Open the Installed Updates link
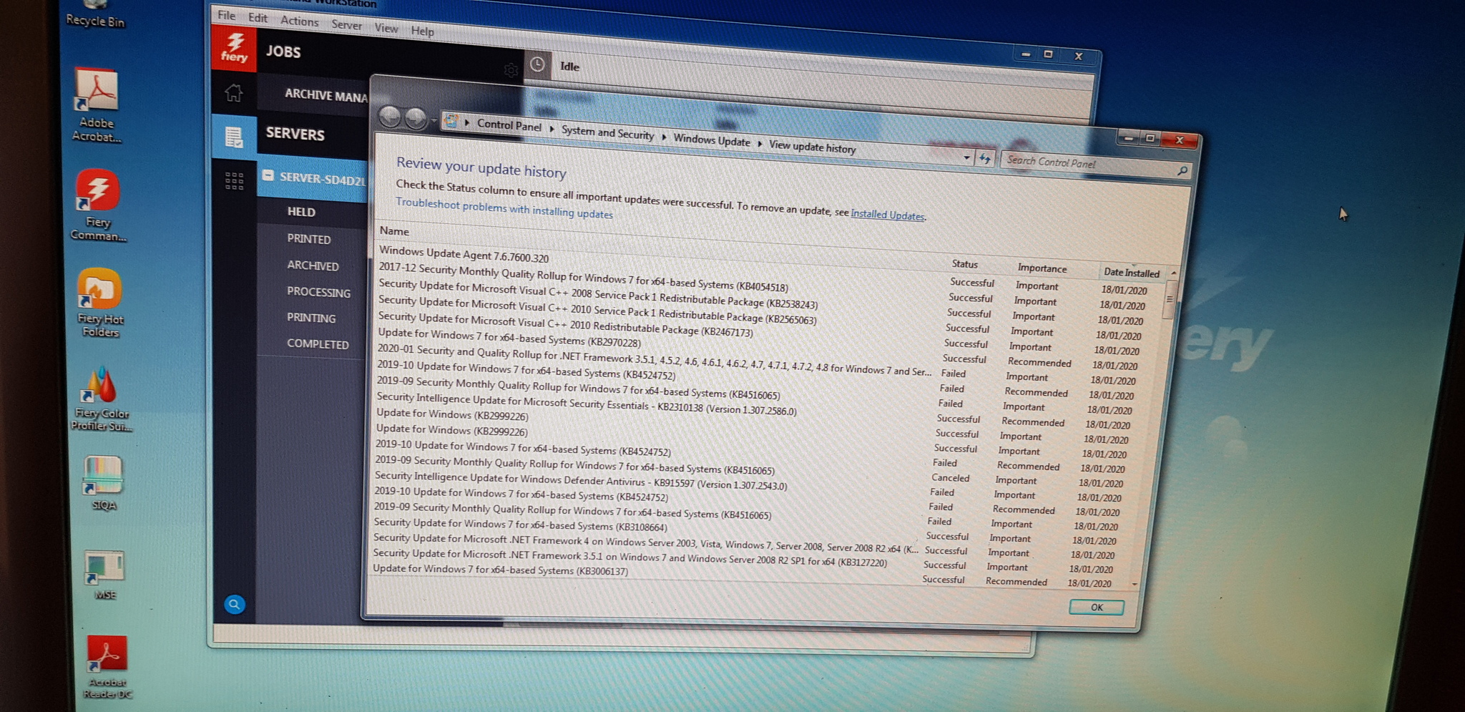The height and width of the screenshot is (712, 1465). [887, 215]
